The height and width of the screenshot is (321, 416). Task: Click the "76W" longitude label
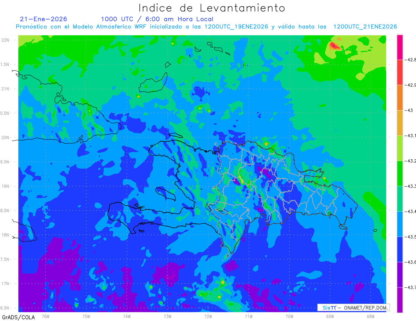coord(45,316)
